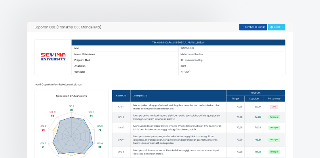The image size is (320, 158).
Task: Click the NIM value 210102010101
Action: coord(187,48)
